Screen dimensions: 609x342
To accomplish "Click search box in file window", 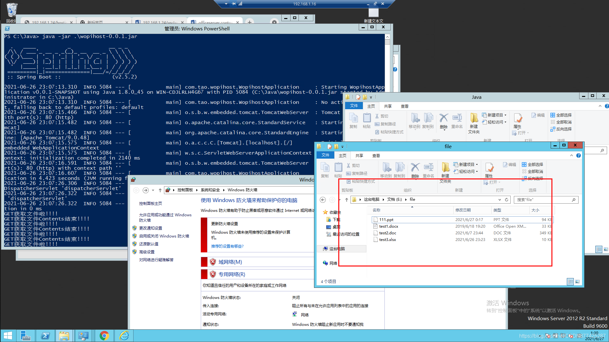I will pyautogui.click(x=546, y=199).
